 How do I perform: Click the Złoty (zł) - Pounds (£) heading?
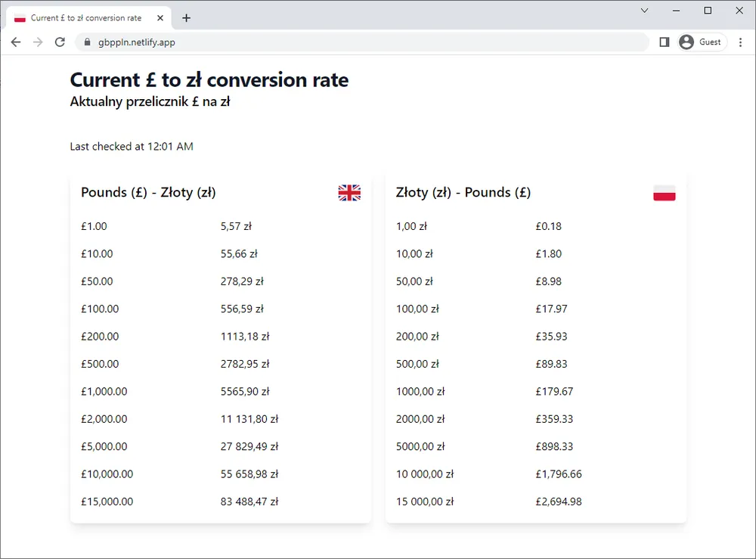point(463,193)
